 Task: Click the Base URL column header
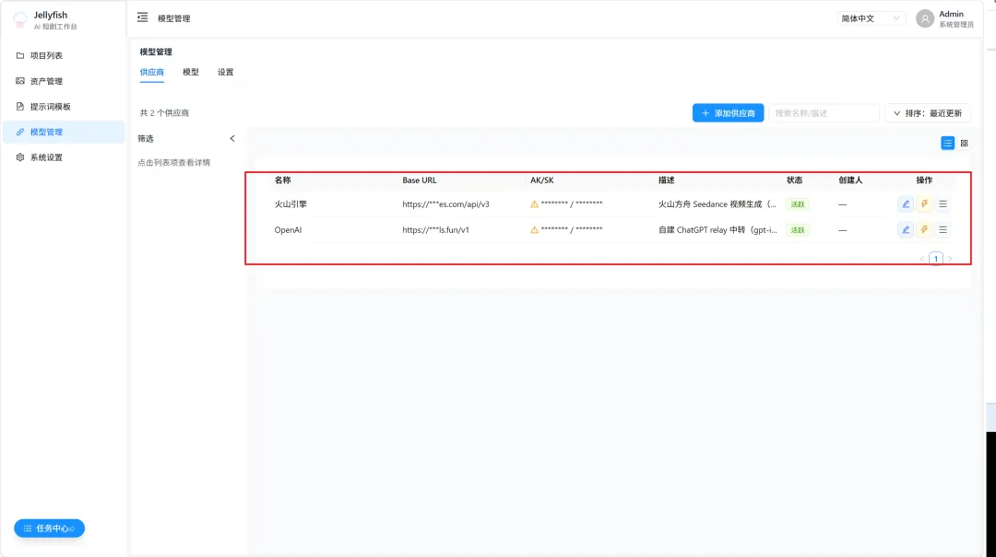(x=420, y=180)
